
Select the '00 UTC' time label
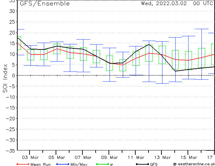pyautogui.click(x=203, y=3)
